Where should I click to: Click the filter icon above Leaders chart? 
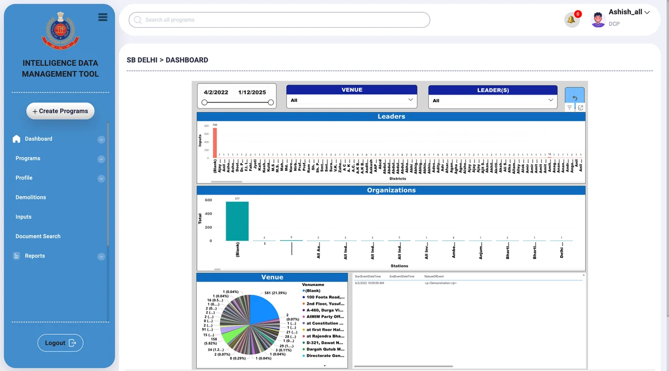pos(570,108)
